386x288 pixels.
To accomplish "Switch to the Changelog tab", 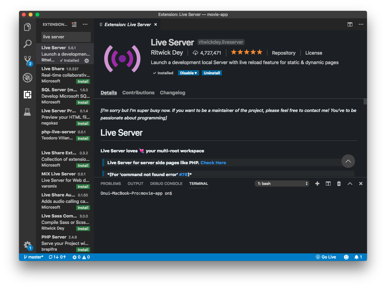I will (x=173, y=93).
